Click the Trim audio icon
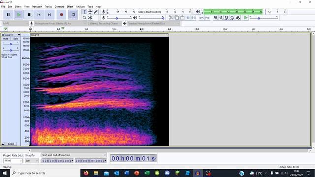The height and width of the screenshot is (177, 315). pyautogui.click(x=188, y=18)
